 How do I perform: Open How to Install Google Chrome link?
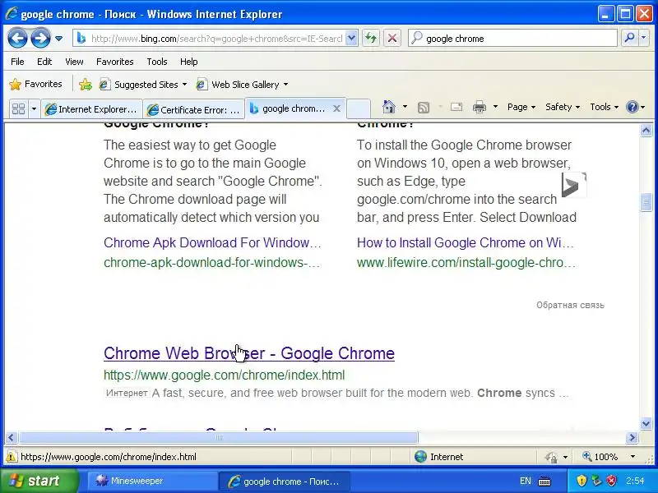click(x=466, y=242)
